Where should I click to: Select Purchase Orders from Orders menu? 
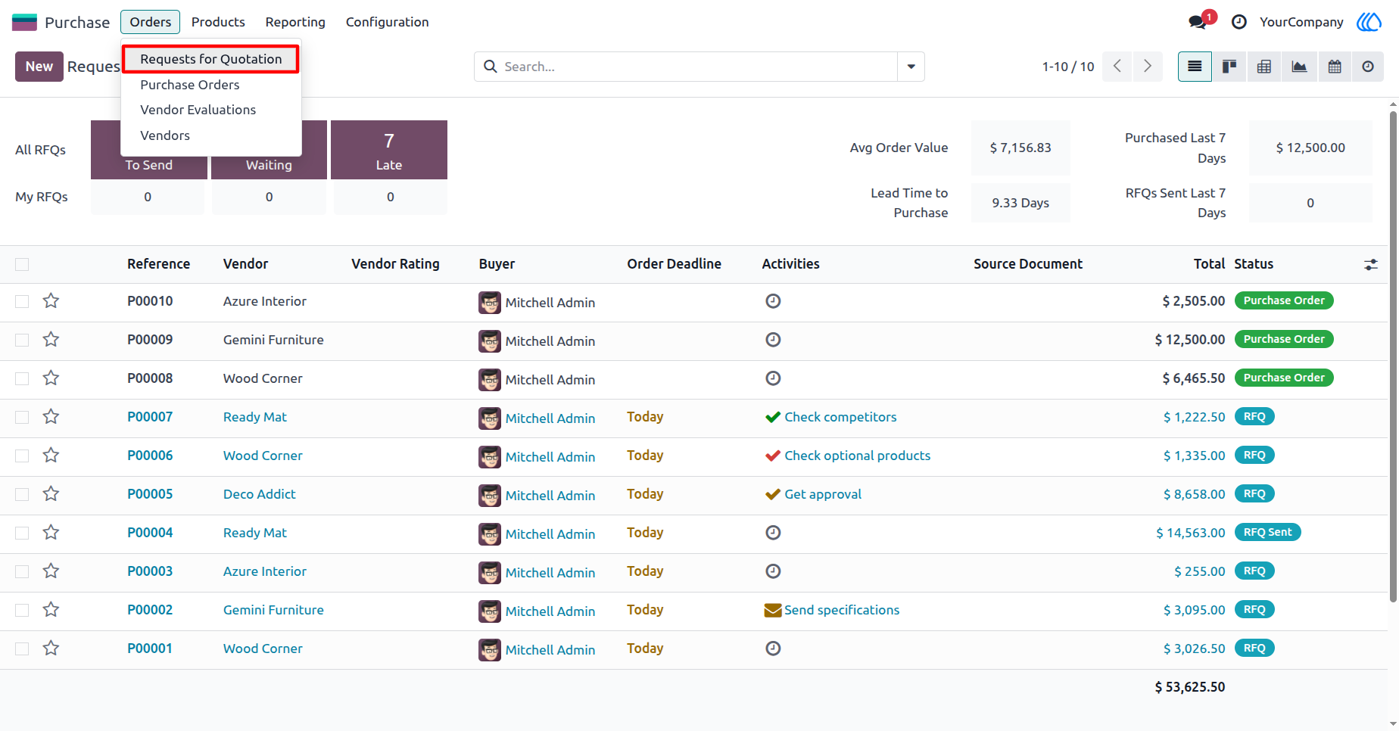coord(190,85)
